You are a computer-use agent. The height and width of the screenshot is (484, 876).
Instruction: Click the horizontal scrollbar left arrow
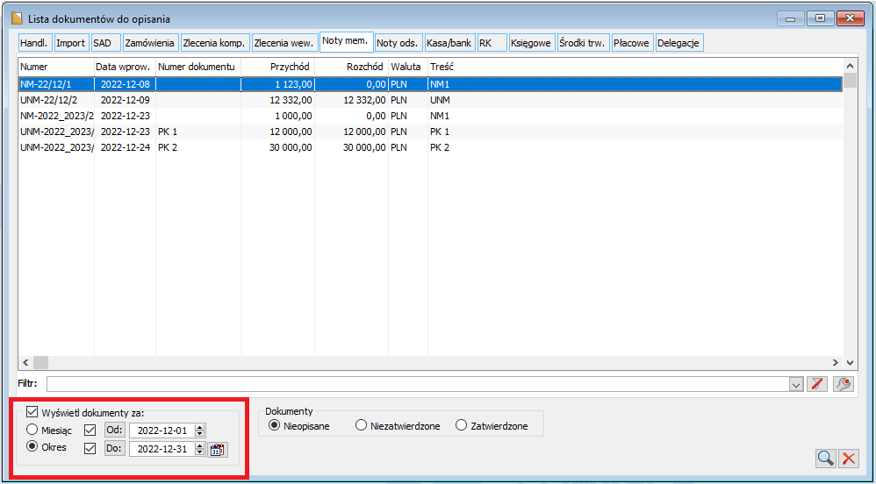[x=25, y=362]
